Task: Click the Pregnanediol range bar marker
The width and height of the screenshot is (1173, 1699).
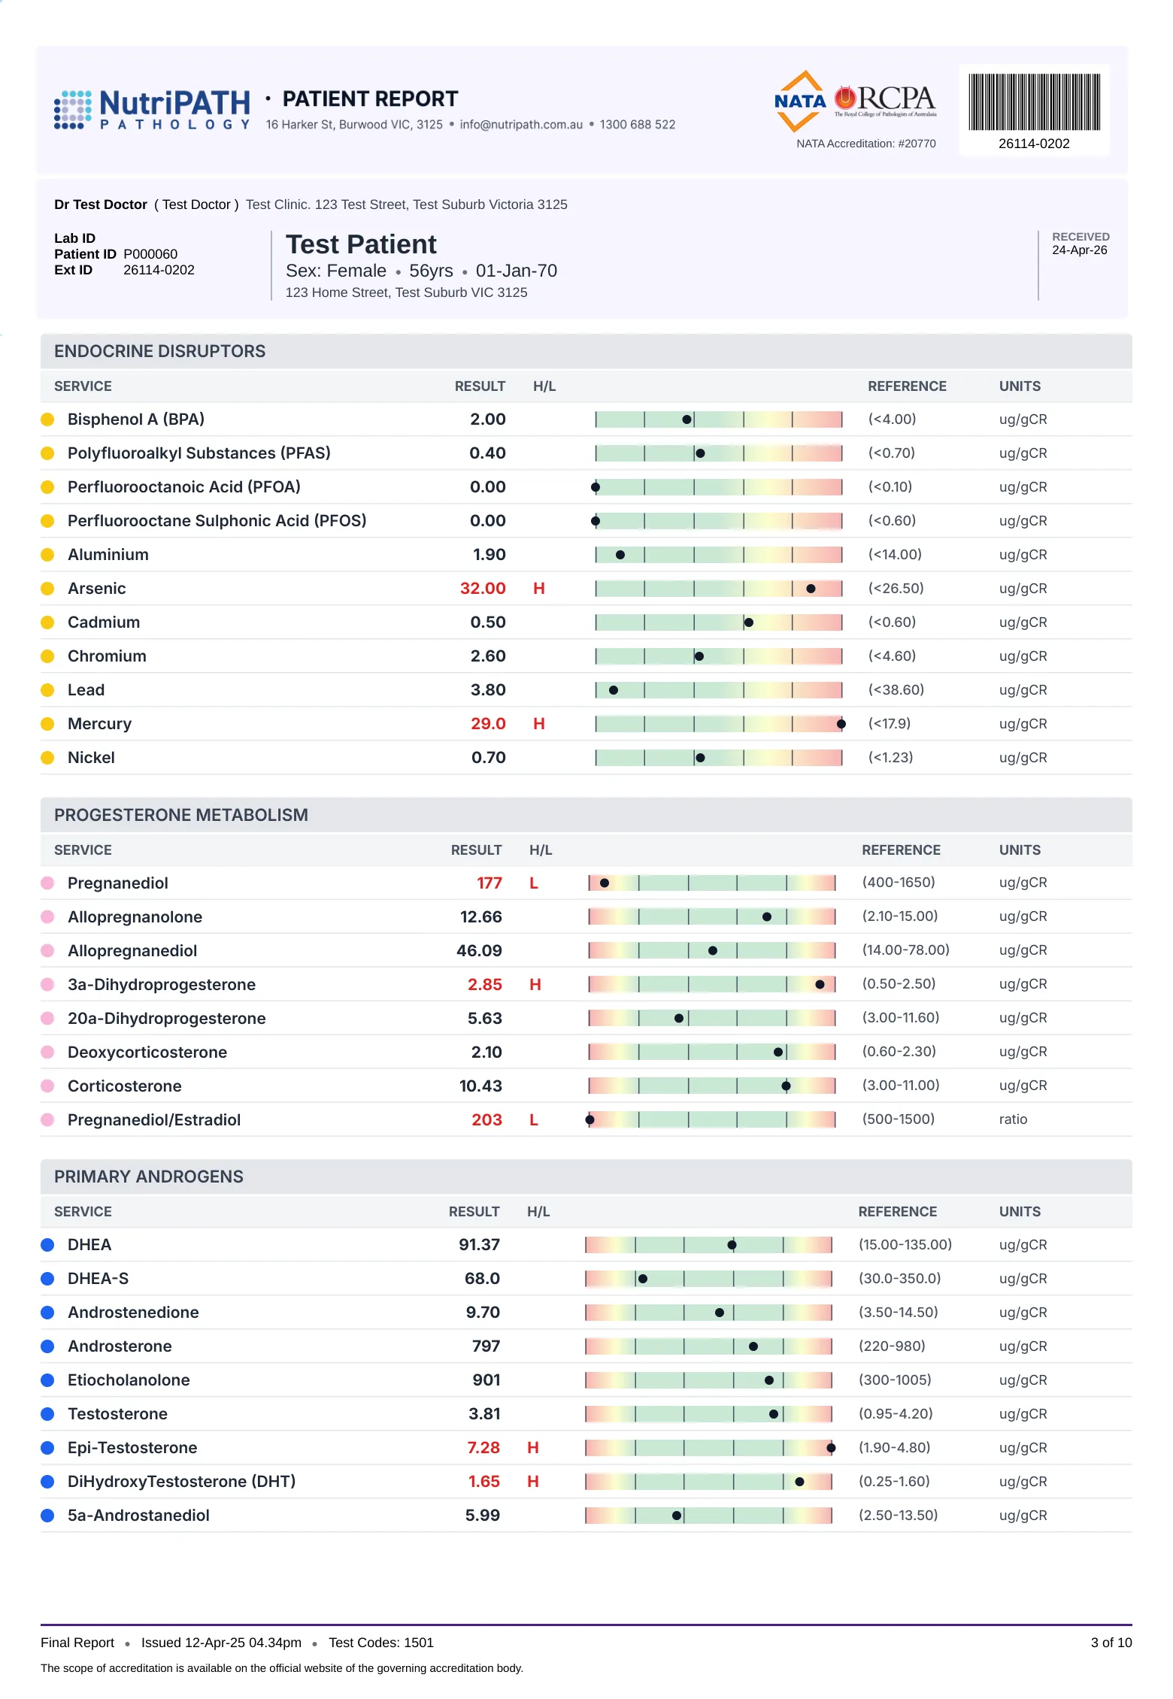Action: [605, 883]
